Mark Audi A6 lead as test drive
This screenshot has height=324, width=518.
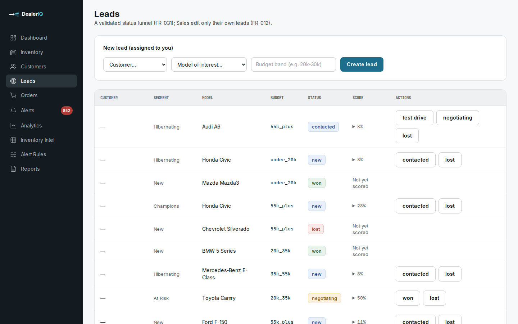click(x=414, y=118)
